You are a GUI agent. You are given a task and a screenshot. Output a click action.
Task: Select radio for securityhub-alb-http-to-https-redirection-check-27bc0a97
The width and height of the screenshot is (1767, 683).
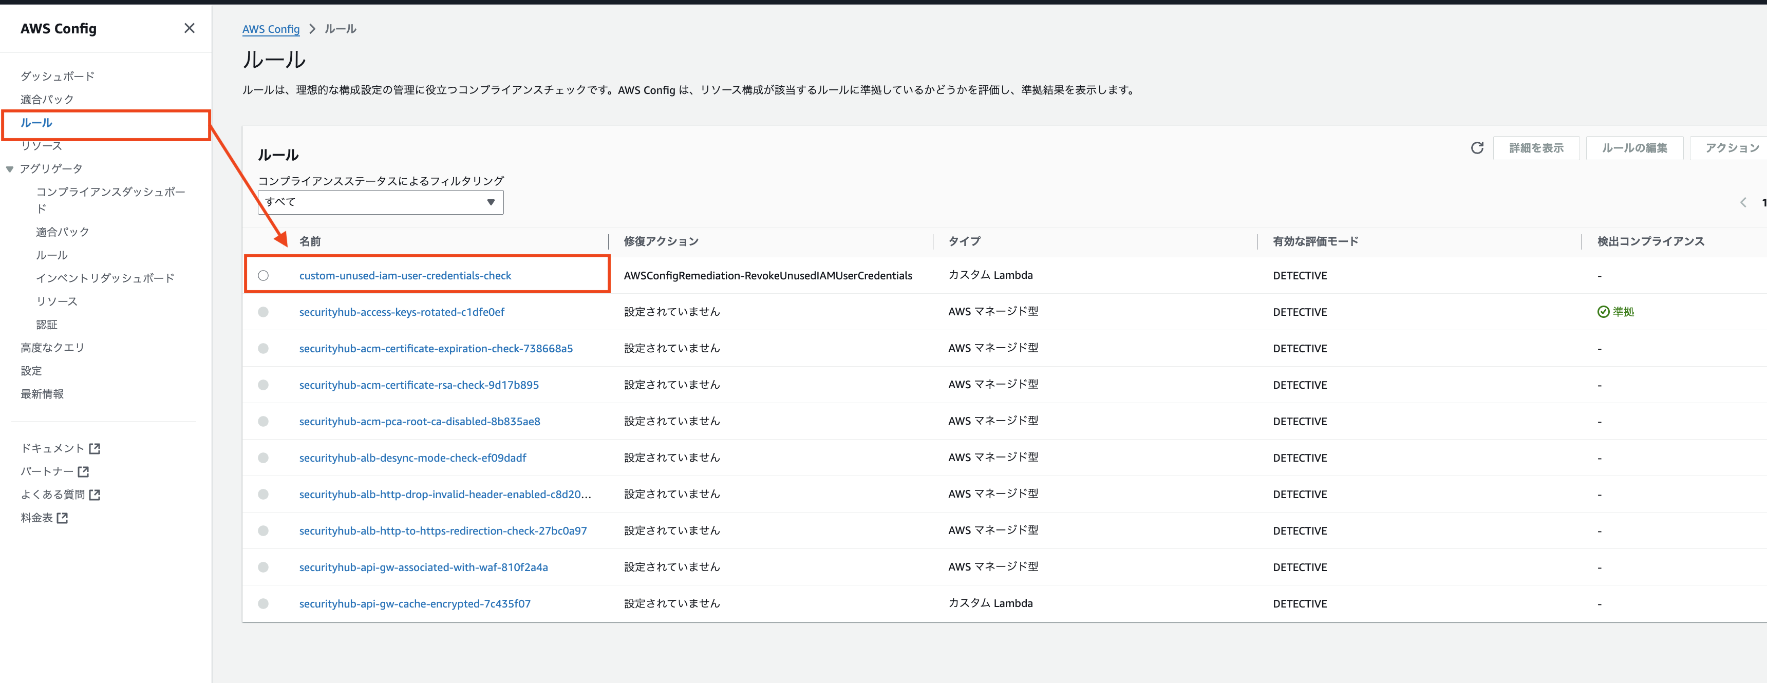(264, 531)
